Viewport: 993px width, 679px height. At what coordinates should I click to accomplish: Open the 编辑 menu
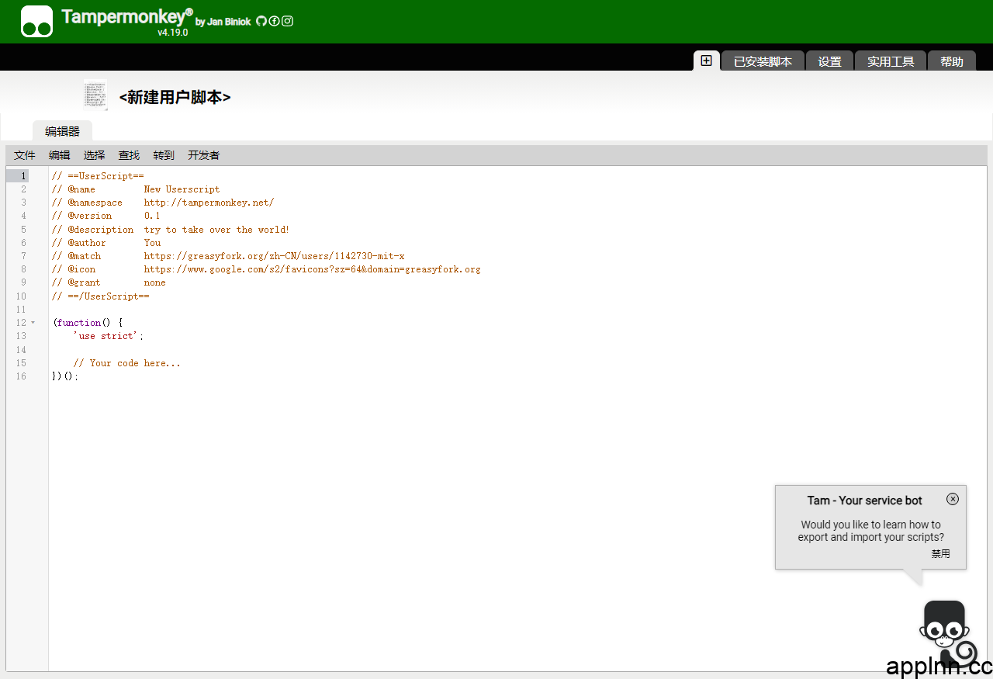(60, 155)
